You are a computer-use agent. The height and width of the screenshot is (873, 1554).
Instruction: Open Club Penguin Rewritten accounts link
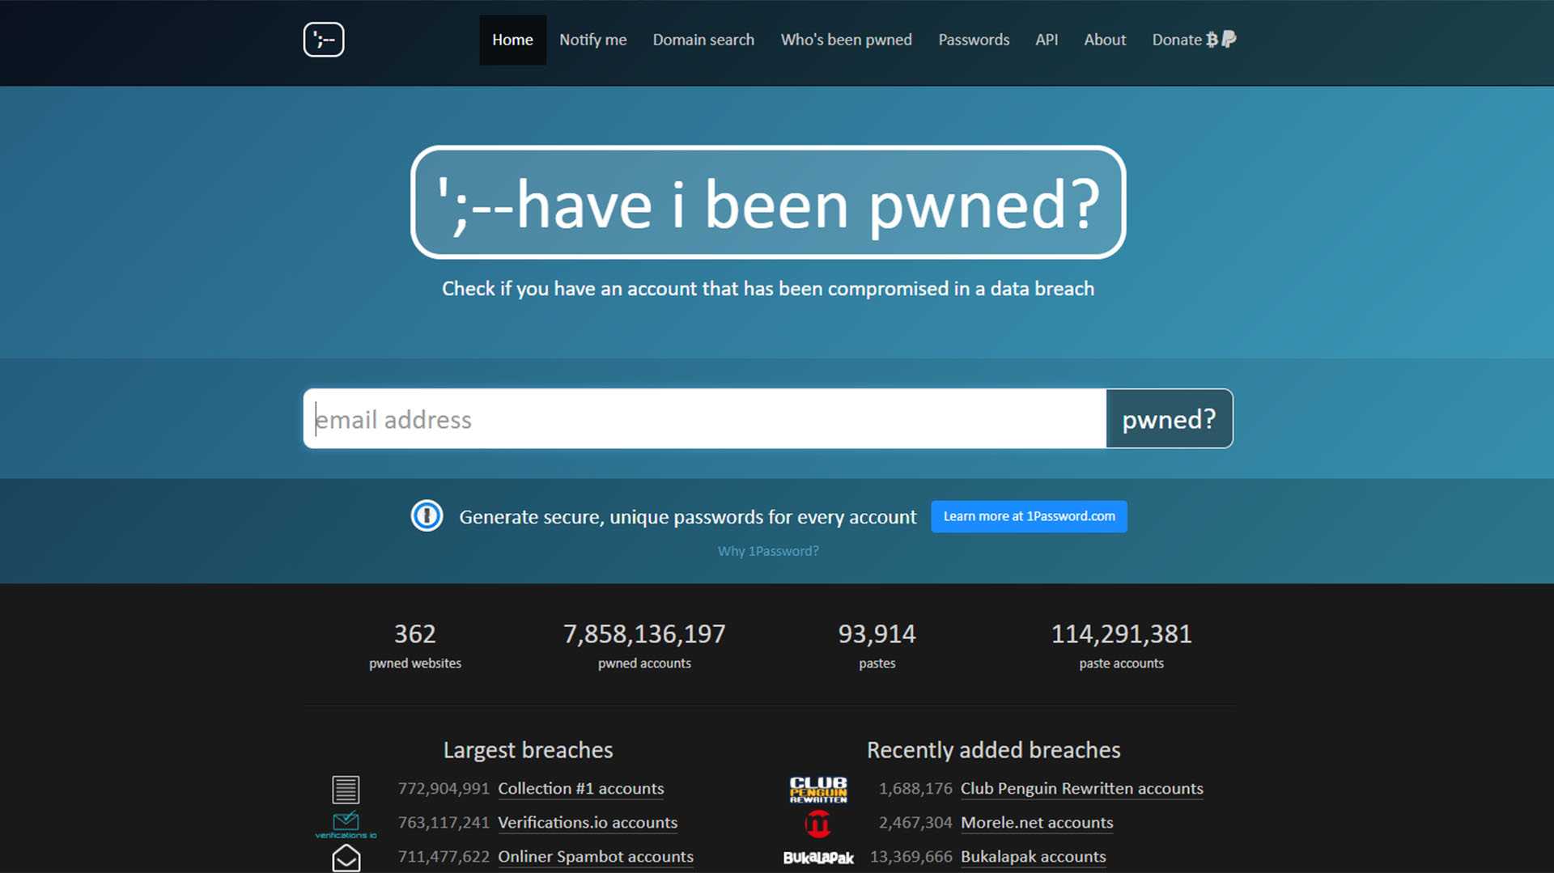coord(1081,789)
